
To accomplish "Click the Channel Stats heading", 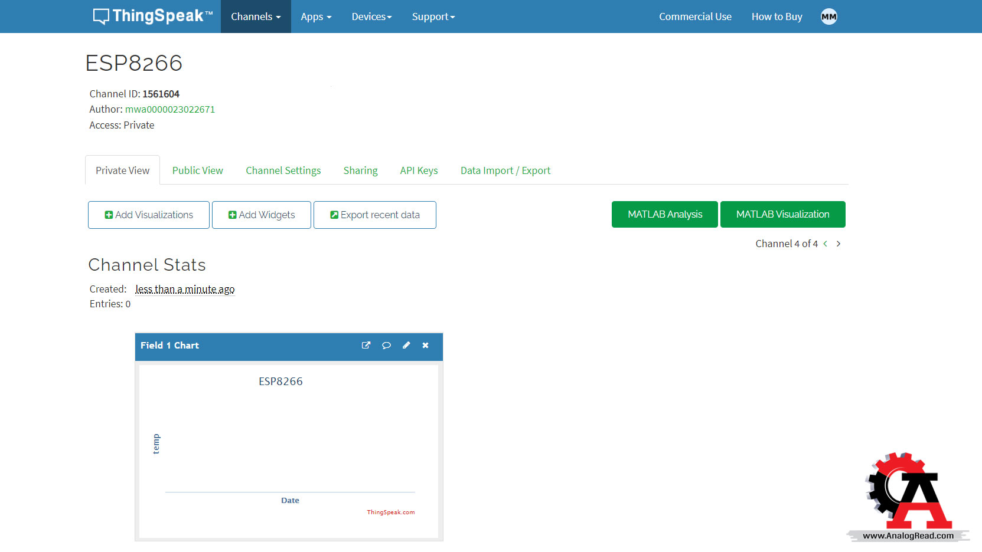I will (147, 265).
